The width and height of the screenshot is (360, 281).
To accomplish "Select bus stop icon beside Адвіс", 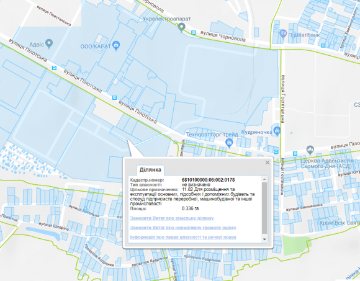I will [x=54, y=68].
